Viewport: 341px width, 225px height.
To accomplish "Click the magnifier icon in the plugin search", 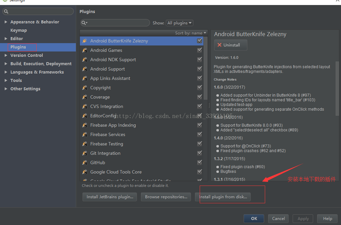I will [84, 23].
